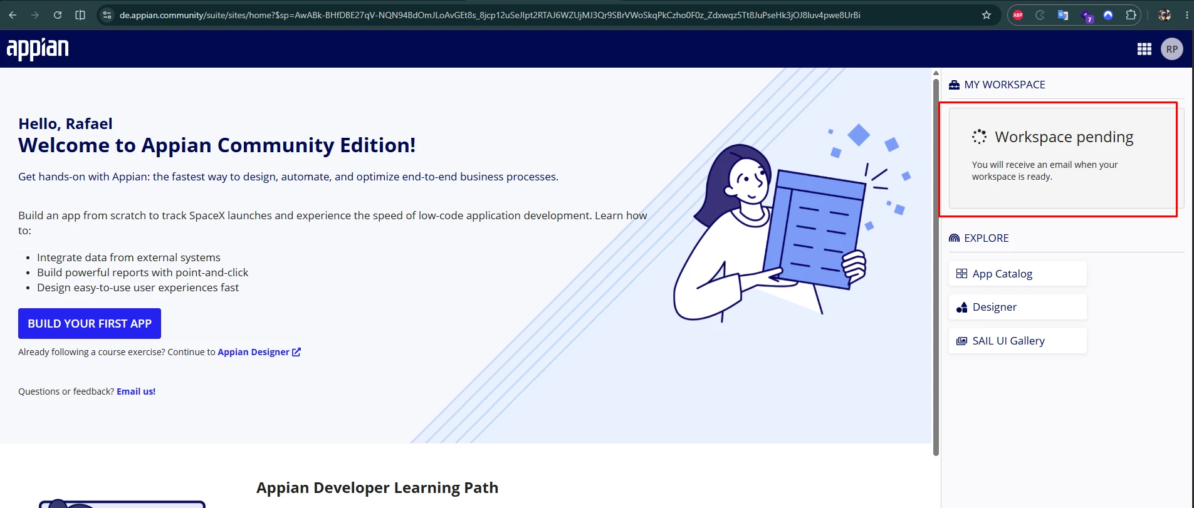Open the gray clock-style extension icon
1194x508 pixels.
click(1040, 15)
